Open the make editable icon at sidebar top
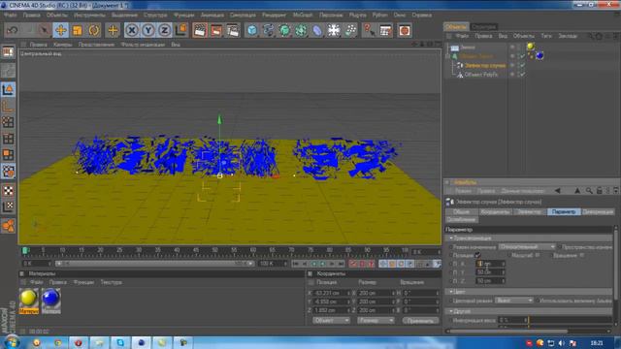The image size is (621, 349). tap(8, 51)
